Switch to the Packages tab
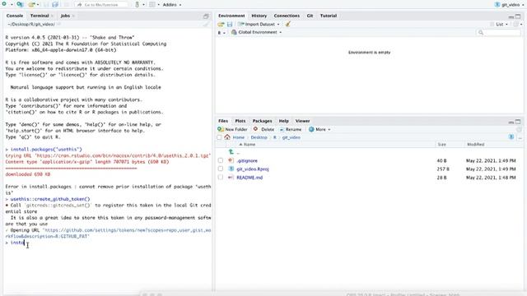The image size is (527, 296). [262, 121]
